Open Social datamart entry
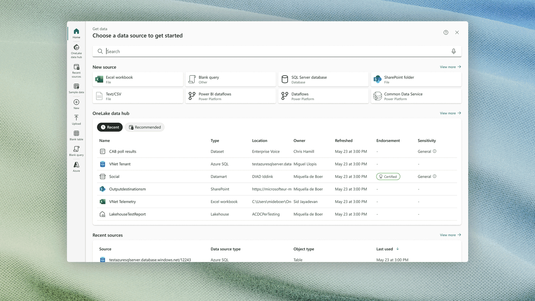The height and width of the screenshot is (301, 535). pyautogui.click(x=114, y=176)
